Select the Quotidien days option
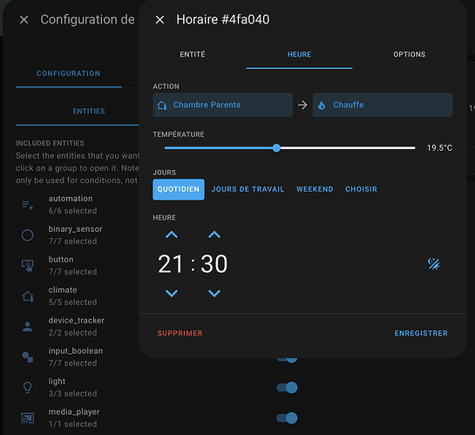Viewport: 475px width, 435px height. point(179,189)
